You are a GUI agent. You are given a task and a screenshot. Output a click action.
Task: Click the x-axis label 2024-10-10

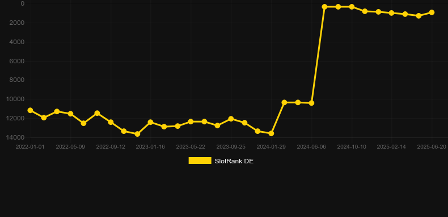pyautogui.click(x=352, y=147)
